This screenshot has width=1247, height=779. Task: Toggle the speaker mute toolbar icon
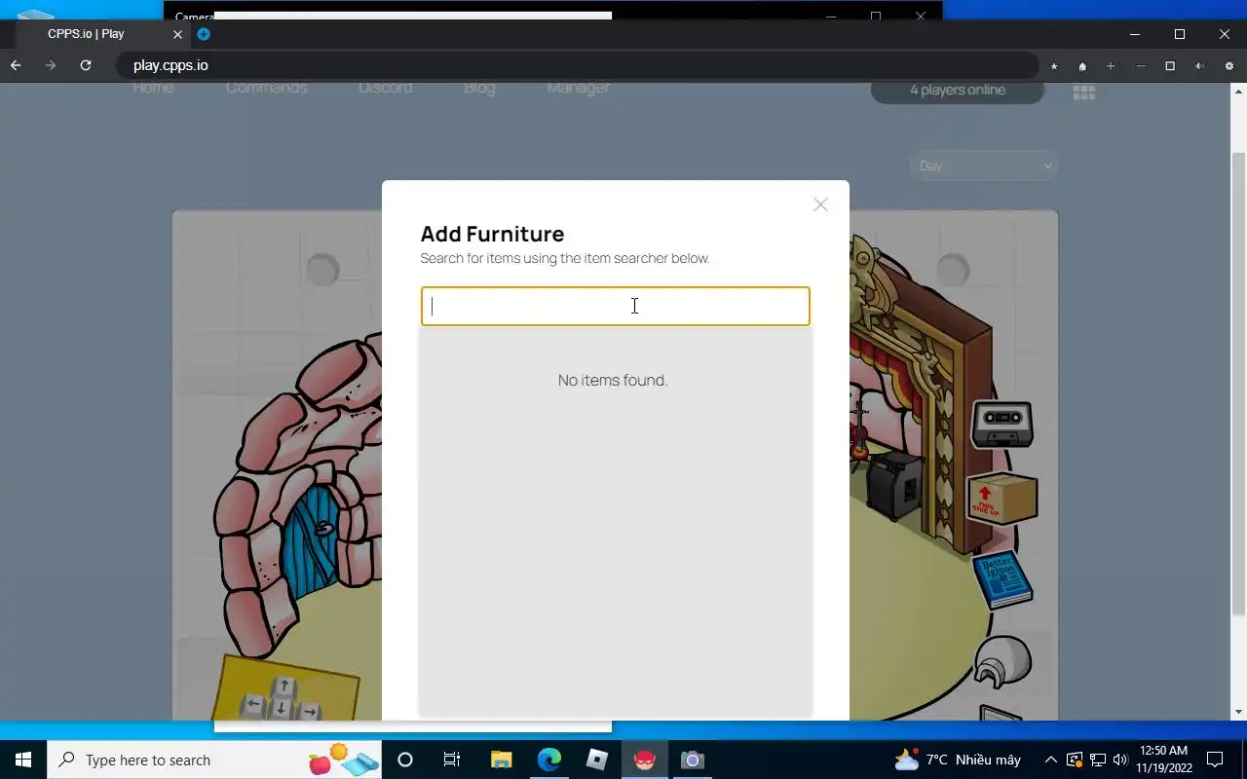[1199, 66]
